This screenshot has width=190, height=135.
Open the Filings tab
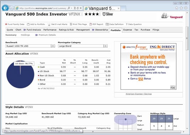[x=156, y=30]
